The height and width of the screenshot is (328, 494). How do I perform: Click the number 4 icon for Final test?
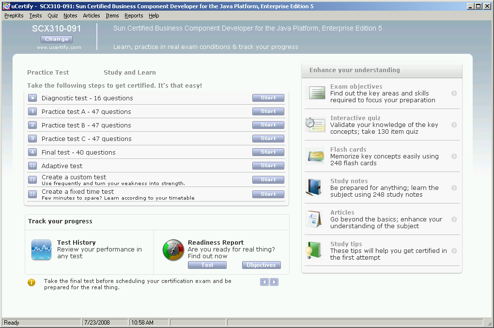[32, 152]
